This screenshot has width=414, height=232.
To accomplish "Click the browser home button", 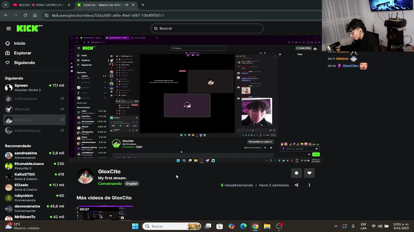I will pyautogui.click(x=35, y=15).
